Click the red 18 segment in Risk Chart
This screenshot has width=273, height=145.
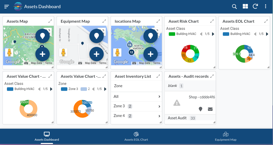186,48
